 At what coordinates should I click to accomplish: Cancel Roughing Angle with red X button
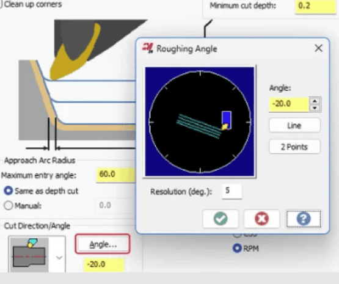[261, 219]
